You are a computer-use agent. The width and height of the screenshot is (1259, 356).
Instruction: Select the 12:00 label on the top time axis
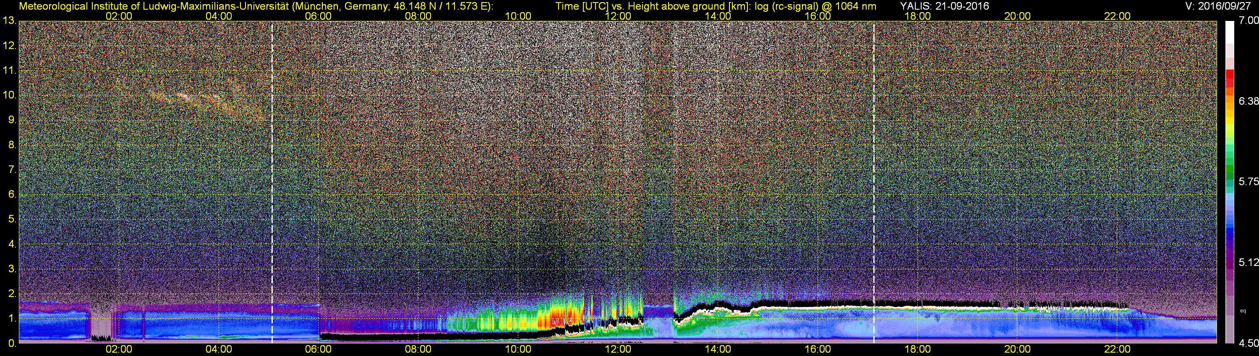(x=618, y=16)
